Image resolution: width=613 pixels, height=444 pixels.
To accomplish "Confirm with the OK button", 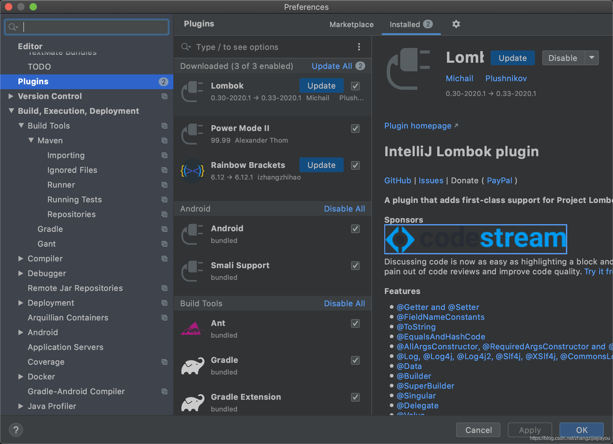I will (581, 430).
